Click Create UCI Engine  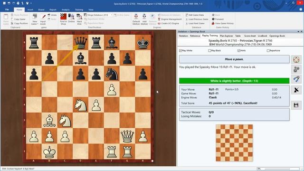pos(168,23)
